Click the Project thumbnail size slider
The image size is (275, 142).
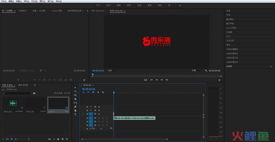click(x=20, y=139)
